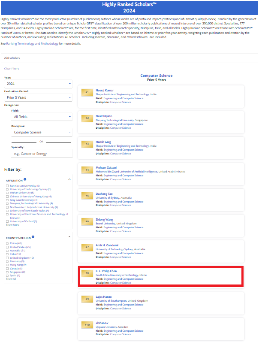Image resolution: width=259 pixels, height=342 pixels.
Task: Enable the China country filter
Action: (7, 243)
